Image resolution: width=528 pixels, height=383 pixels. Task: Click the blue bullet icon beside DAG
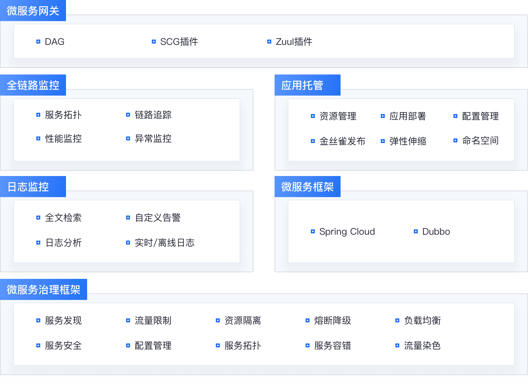tap(38, 42)
